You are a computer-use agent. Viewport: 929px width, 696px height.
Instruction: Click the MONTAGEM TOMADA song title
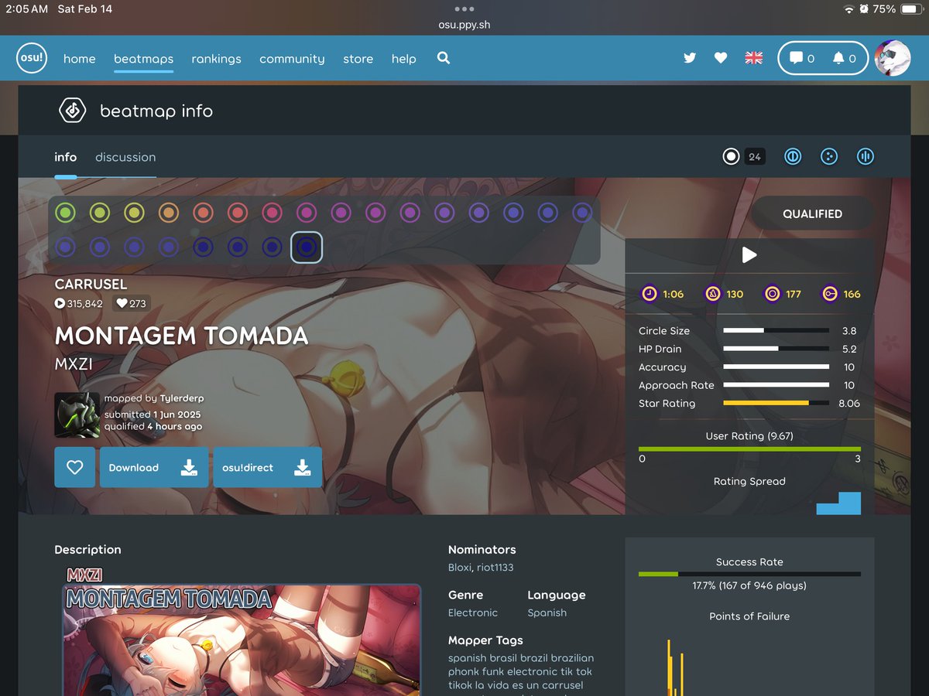(181, 336)
